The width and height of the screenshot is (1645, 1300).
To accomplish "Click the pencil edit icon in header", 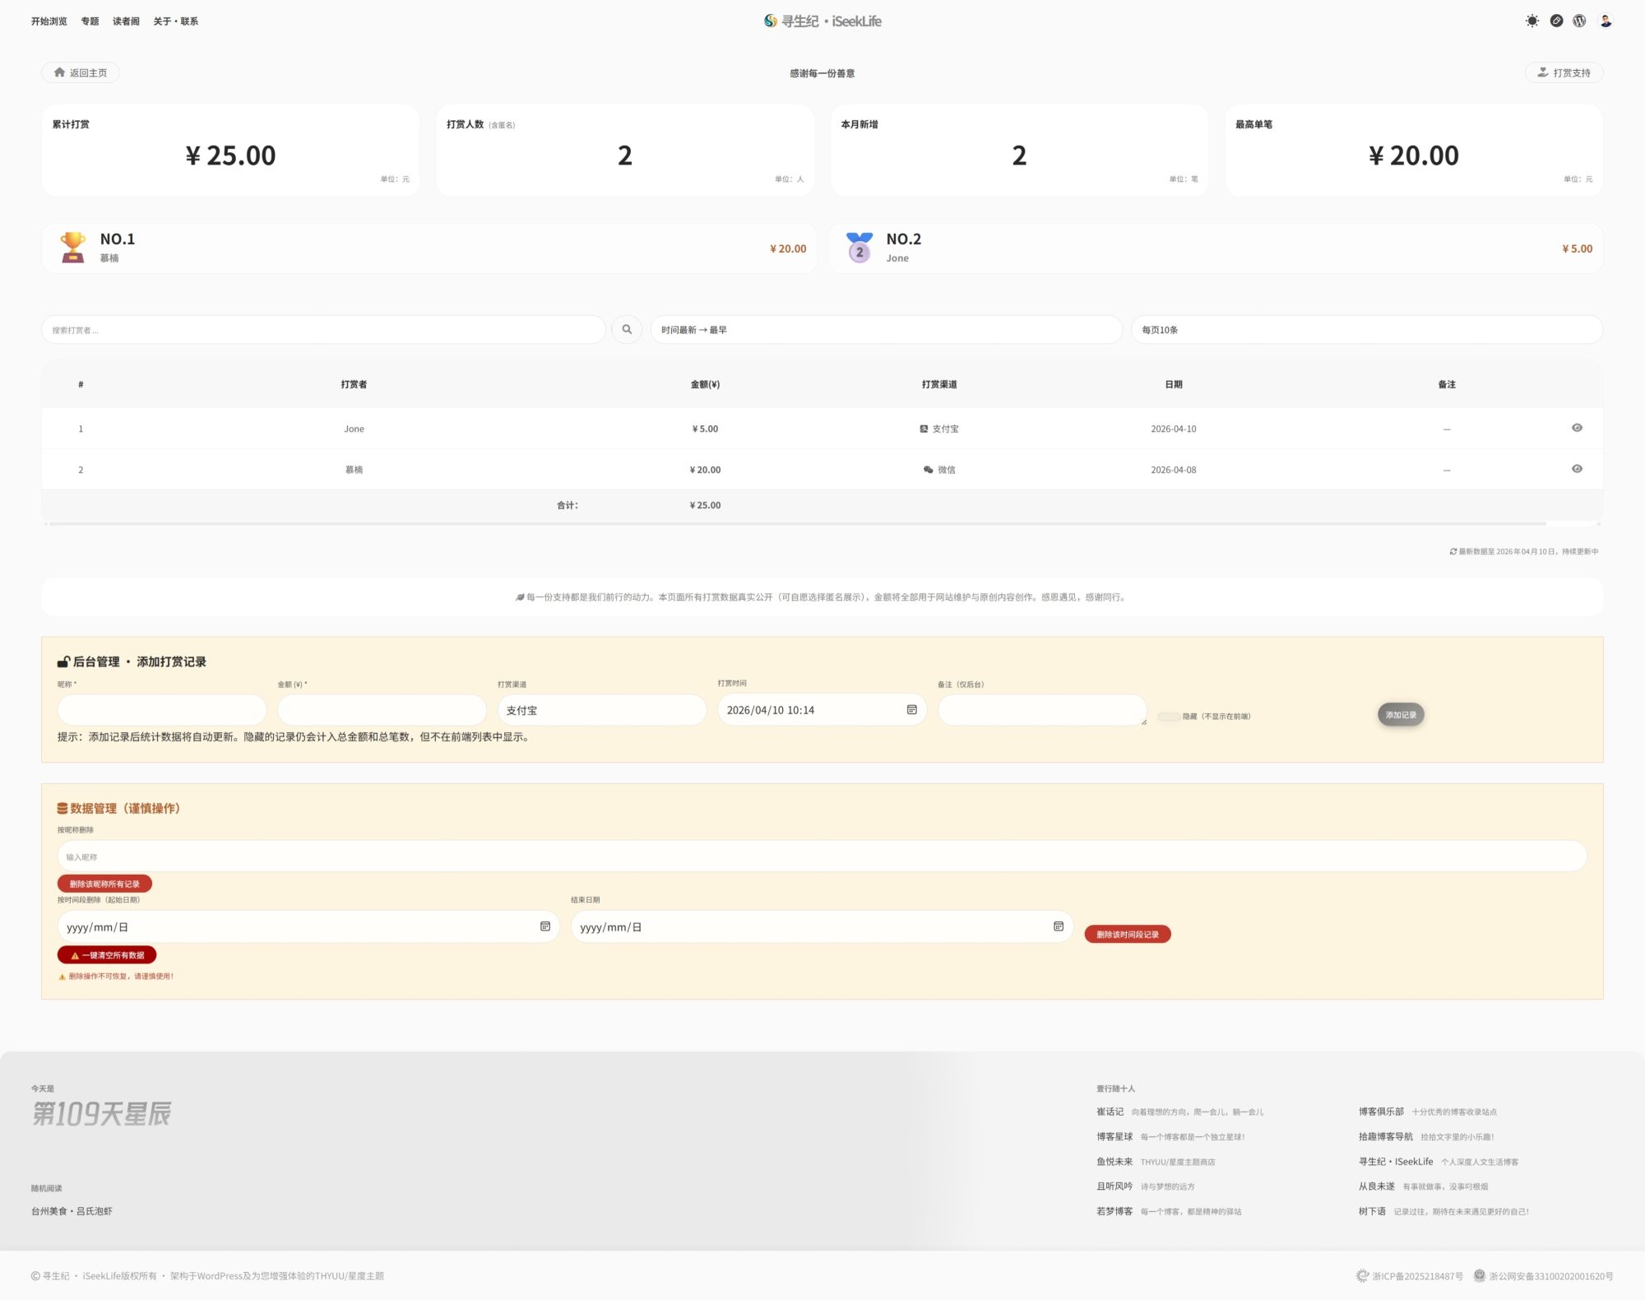I will [1556, 21].
